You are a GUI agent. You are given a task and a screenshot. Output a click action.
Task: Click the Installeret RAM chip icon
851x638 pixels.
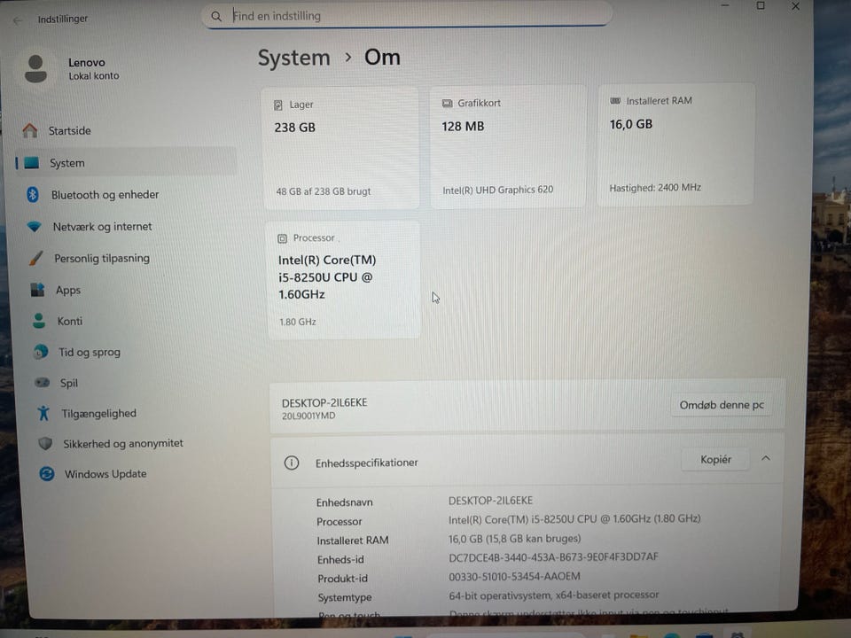coord(615,101)
